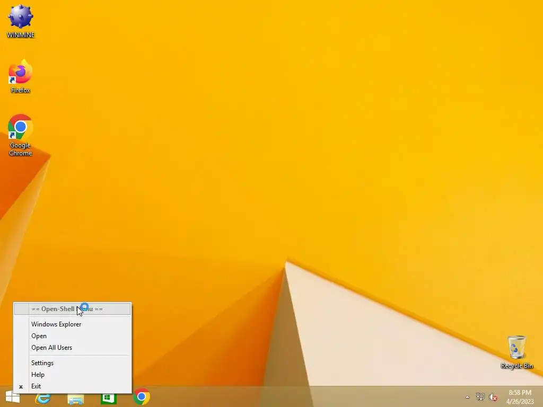Launch Chrome from the taskbar
The height and width of the screenshot is (407, 543).
coord(141,396)
